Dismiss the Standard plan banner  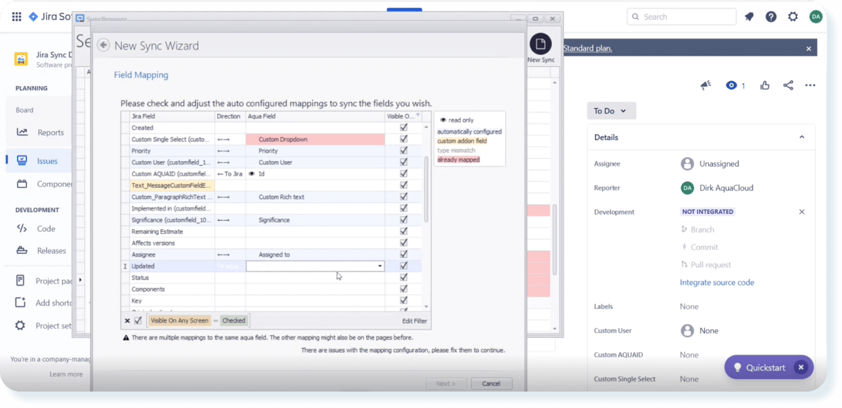(809, 48)
